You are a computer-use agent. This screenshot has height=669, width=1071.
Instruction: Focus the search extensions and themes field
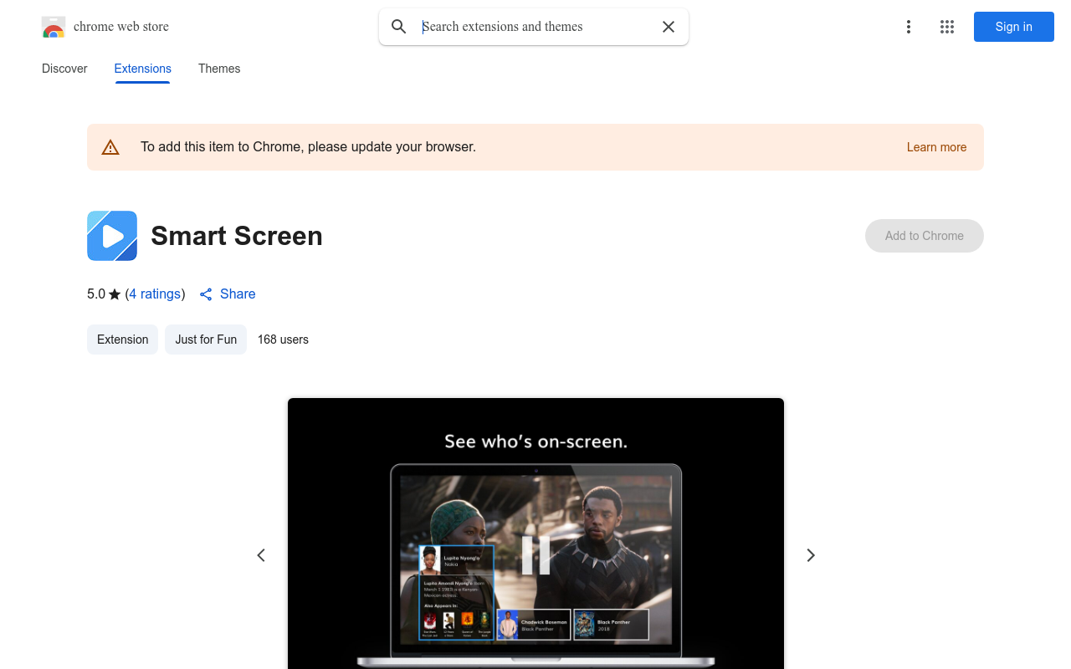point(535,27)
